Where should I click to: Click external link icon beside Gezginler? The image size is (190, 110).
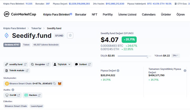[48, 64]
